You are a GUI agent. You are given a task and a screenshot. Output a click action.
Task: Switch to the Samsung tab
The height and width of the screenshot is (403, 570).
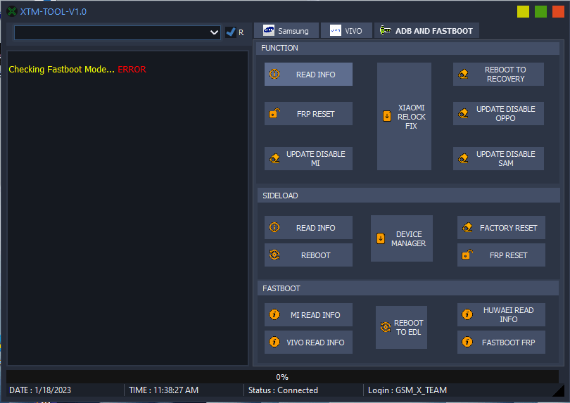click(286, 30)
